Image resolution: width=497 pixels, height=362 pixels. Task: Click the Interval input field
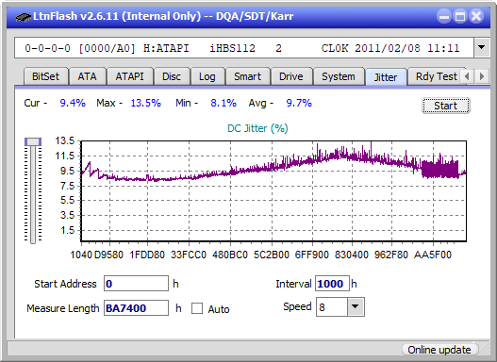pyautogui.click(x=332, y=284)
